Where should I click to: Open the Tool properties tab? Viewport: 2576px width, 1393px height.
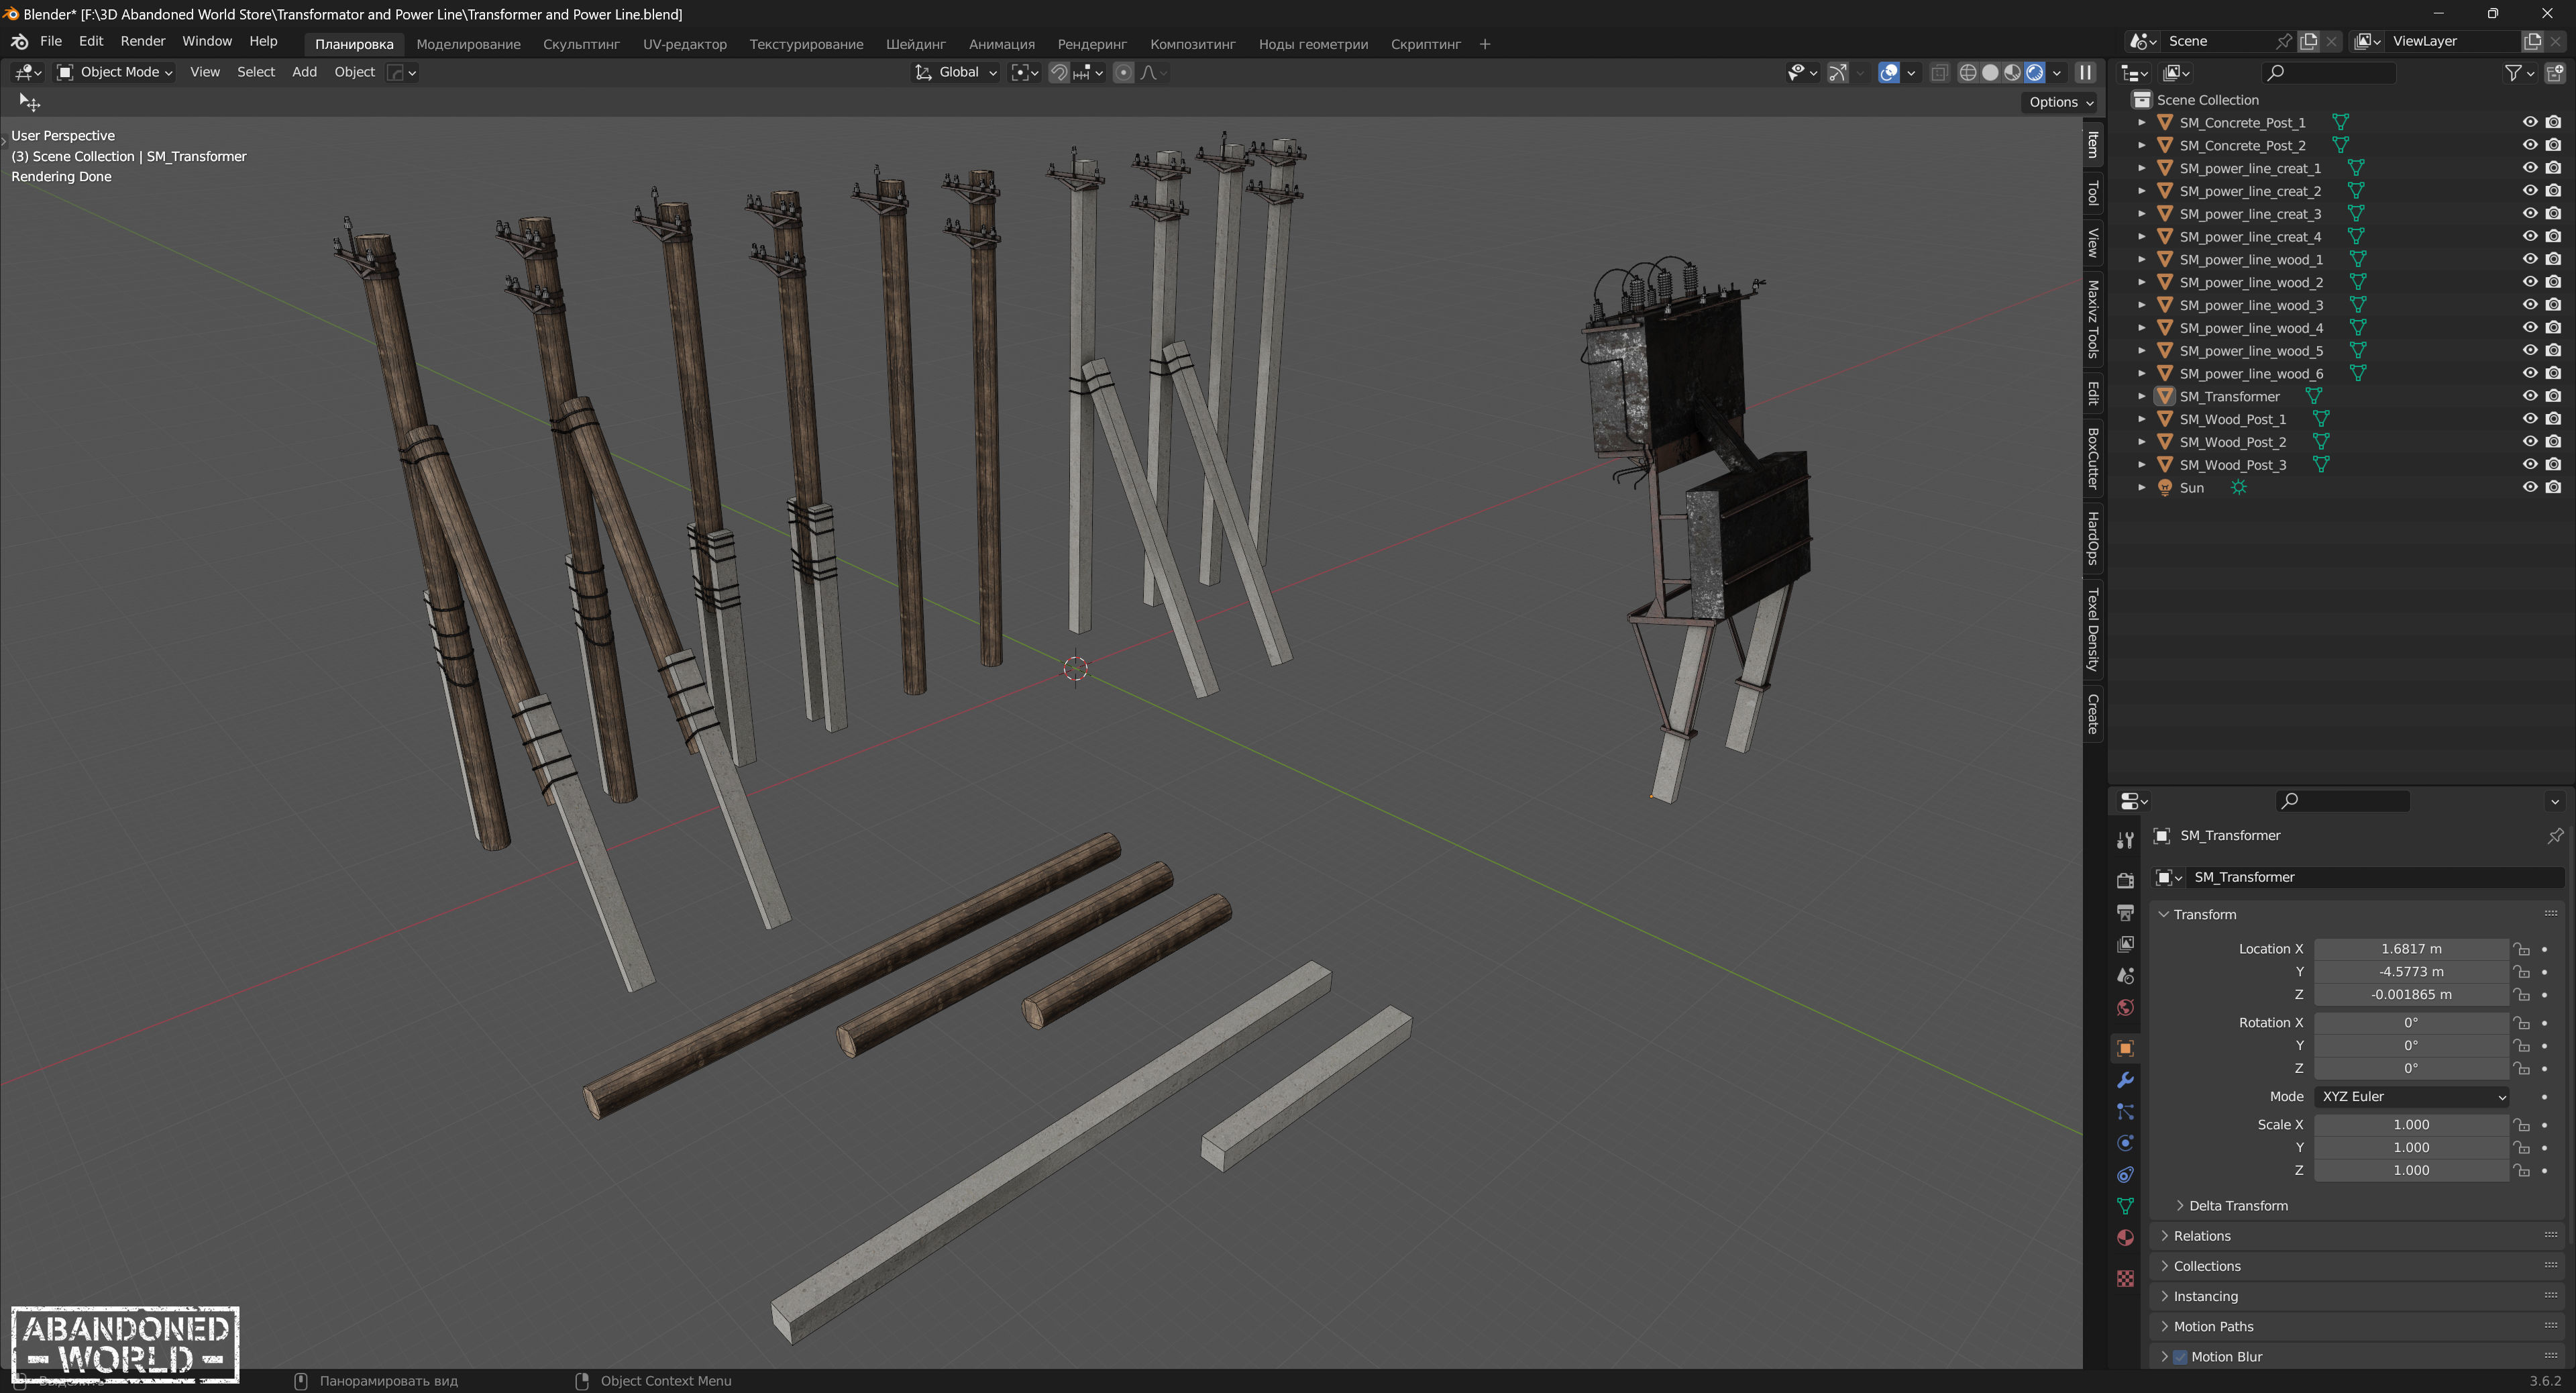pos(2125,841)
